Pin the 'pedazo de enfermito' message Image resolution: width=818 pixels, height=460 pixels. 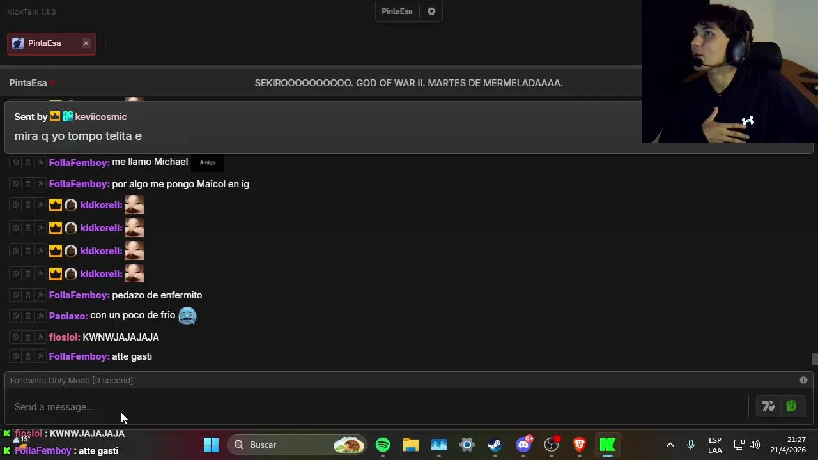(x=40, y=295)
